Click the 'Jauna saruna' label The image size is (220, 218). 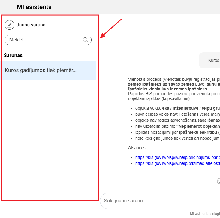point(31,25)
